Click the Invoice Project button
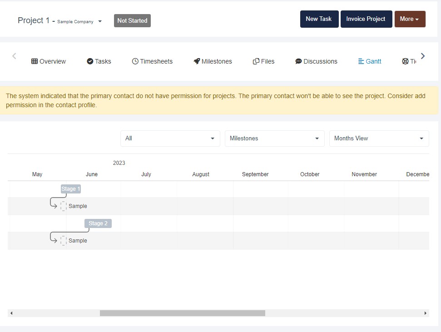The image size is (441, 332). point(366,19)
